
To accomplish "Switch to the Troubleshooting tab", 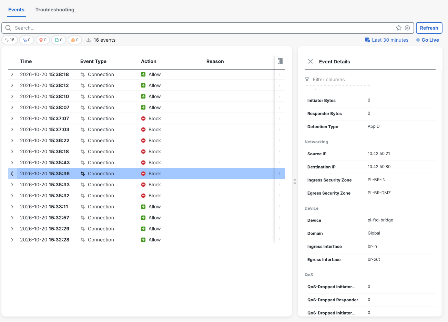I will coord(55,10).
